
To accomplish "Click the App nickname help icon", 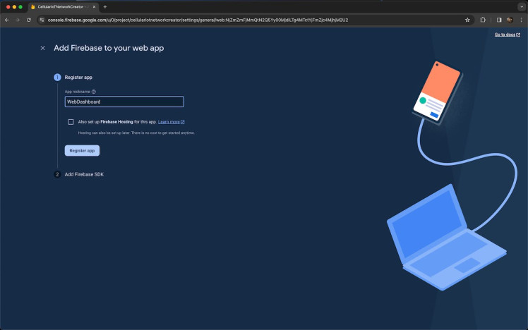I will pos(94,92).
